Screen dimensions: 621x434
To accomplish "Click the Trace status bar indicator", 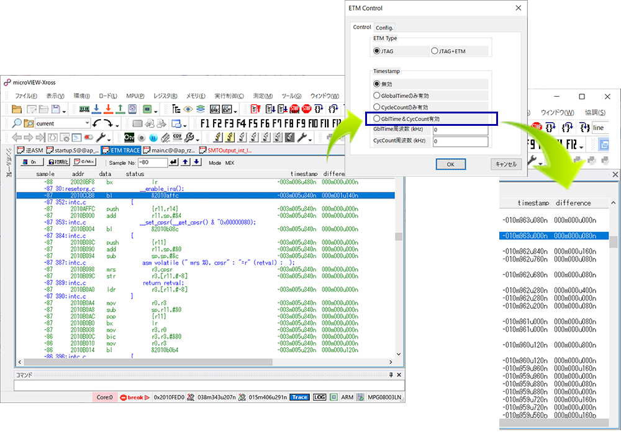I will click(x=299, y=397).
